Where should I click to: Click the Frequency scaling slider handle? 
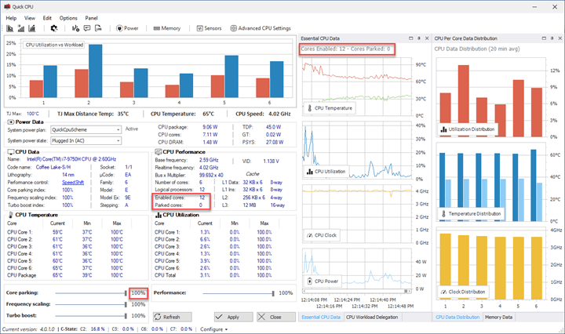click(126, 304)
